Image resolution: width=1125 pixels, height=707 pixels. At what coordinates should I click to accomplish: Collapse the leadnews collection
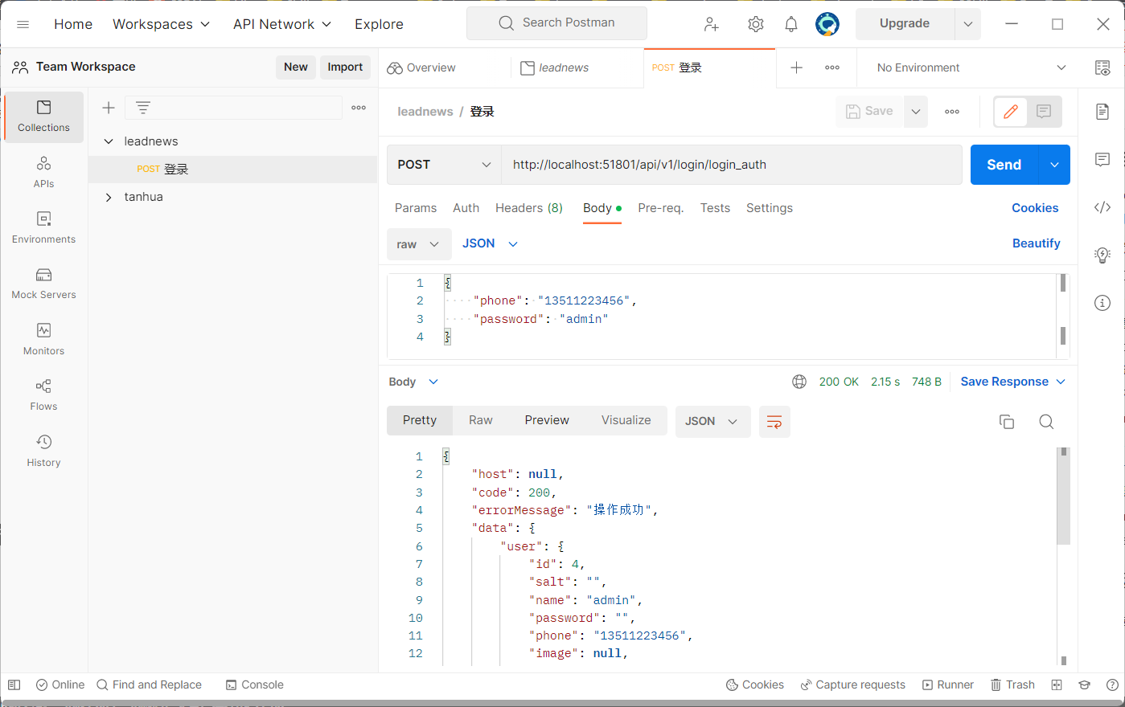109,141
